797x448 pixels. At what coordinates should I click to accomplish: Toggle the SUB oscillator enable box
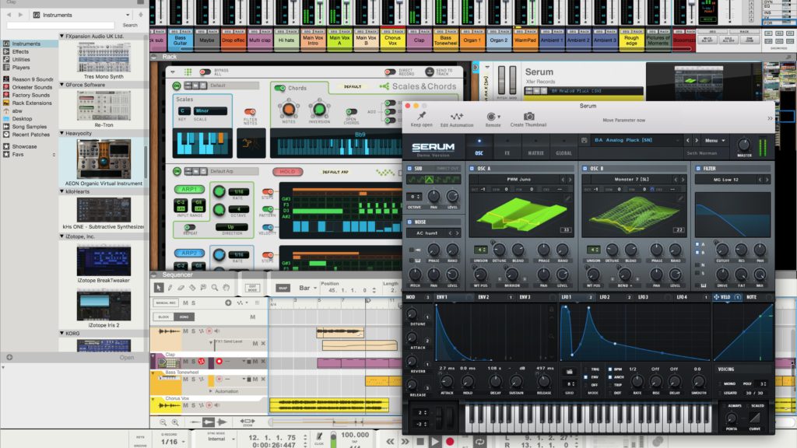(409, 168)
